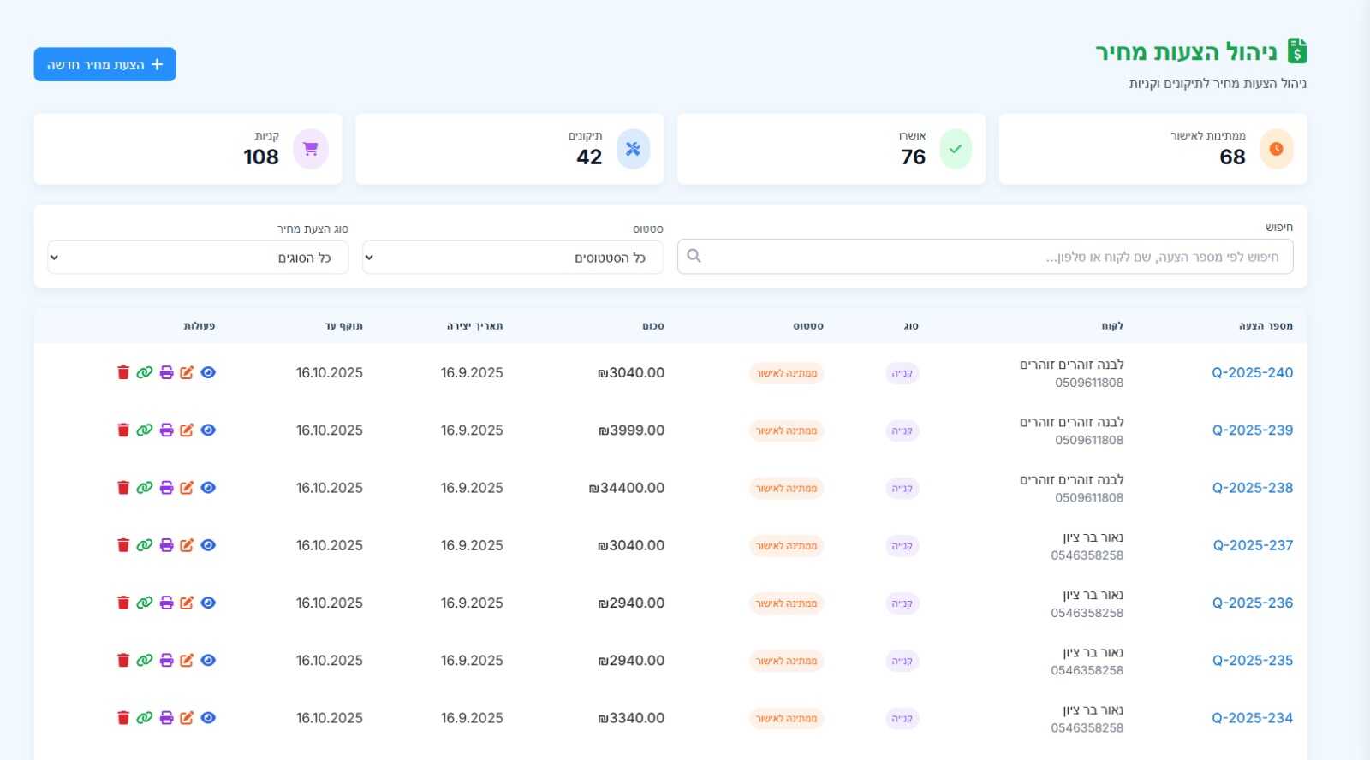Click the סכום column header
The image size is (1370, 760).
click(x=652, y=326)
